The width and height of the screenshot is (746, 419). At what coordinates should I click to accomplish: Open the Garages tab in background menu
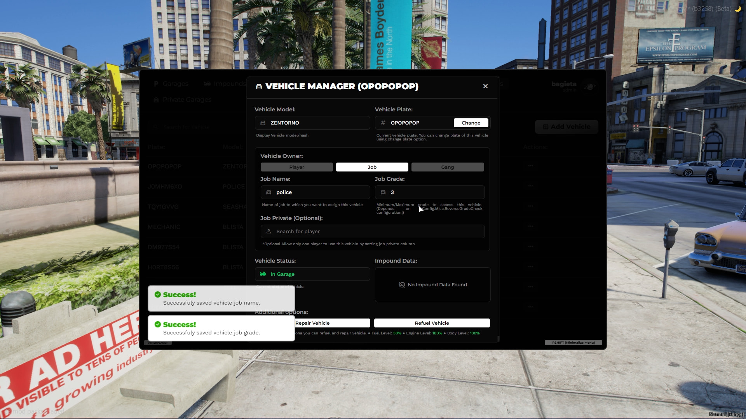coord(171,84)
